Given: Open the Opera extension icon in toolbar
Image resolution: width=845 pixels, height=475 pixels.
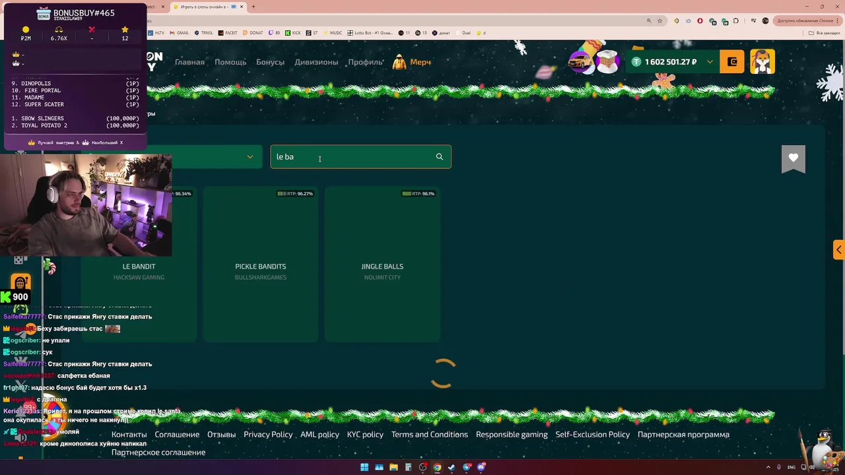Looking at the screenshot, I should click(x=700, y=20).
